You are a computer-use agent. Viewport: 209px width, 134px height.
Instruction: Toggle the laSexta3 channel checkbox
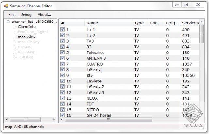(62, 92)
